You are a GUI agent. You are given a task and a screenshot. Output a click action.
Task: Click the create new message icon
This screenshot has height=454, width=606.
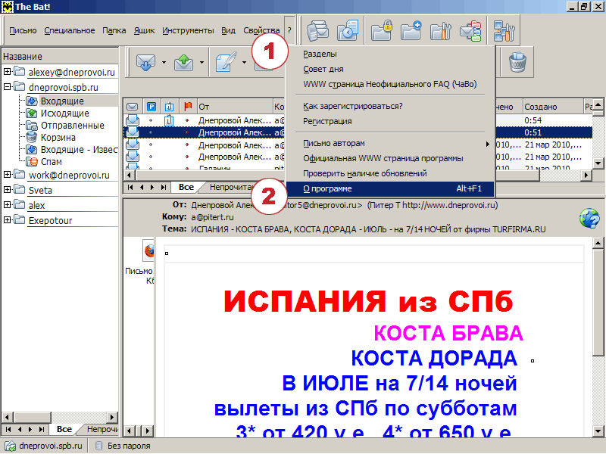[x=226, y=63]
